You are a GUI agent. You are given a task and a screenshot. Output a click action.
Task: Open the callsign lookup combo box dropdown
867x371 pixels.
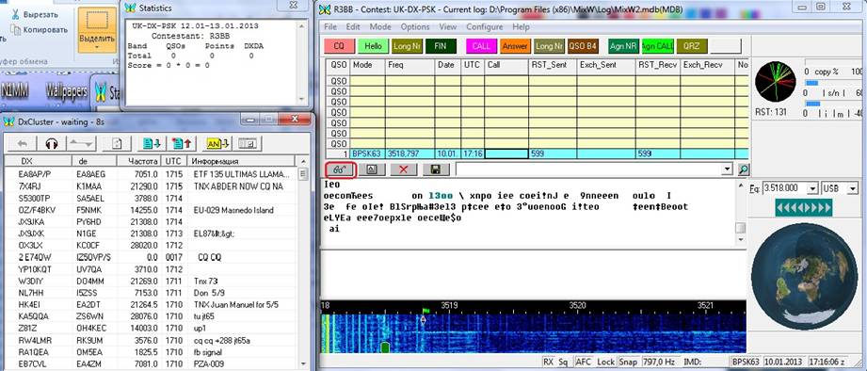point(726,169)
